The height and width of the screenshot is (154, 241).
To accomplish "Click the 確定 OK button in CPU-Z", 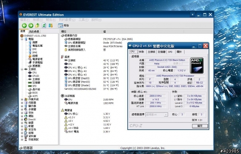I will point(200,126).
